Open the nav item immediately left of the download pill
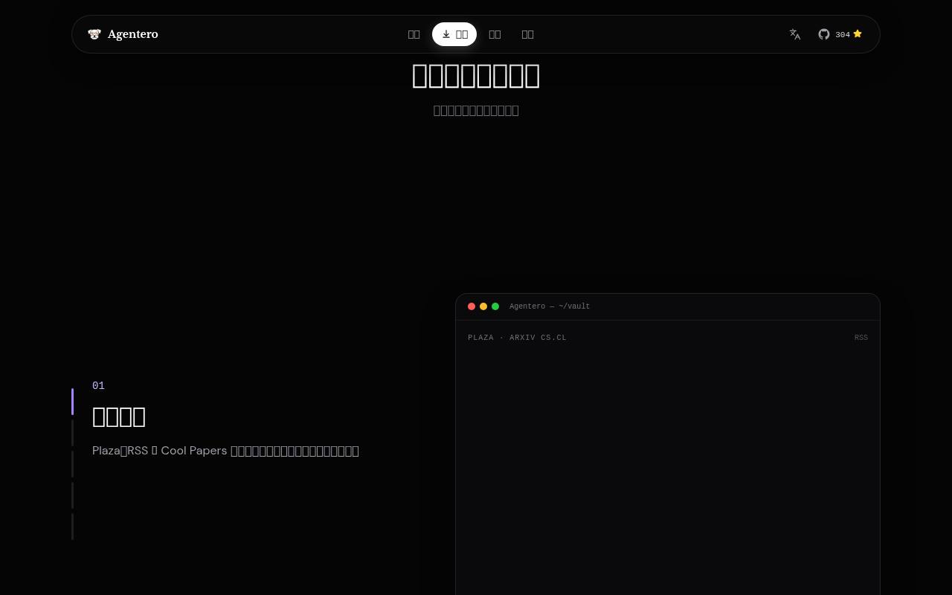The height and width of the screenshot is (595, 952). 414,34
